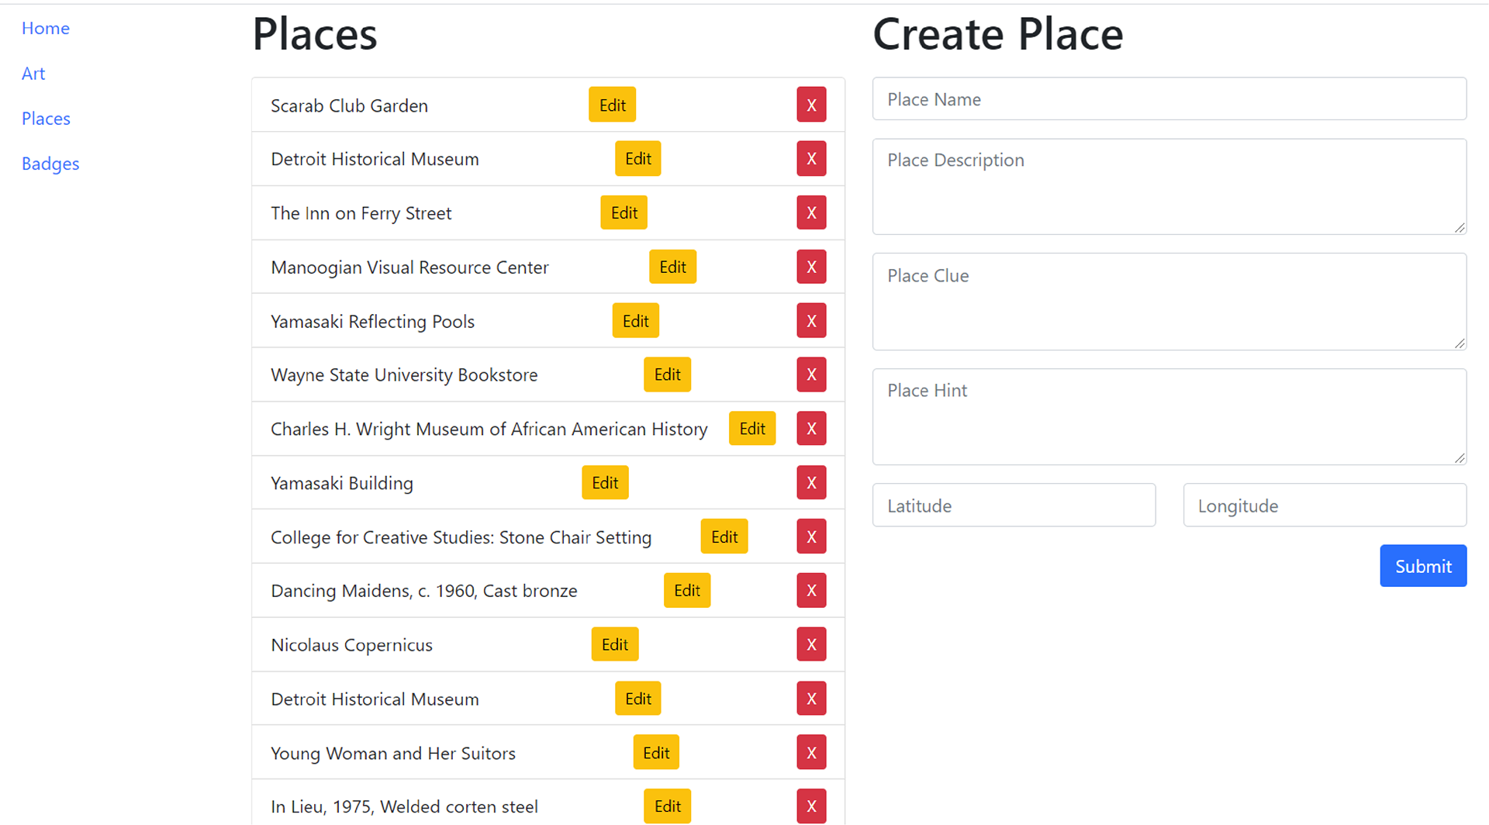Click 'Young Woman and Her Suitors' text
This screenshot has width=1489, height=825.
click(x=393, y=754)
